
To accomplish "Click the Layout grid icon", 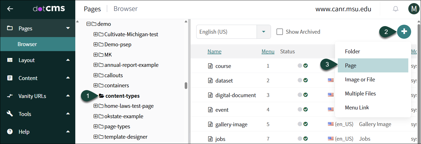I will click(10, 60).
